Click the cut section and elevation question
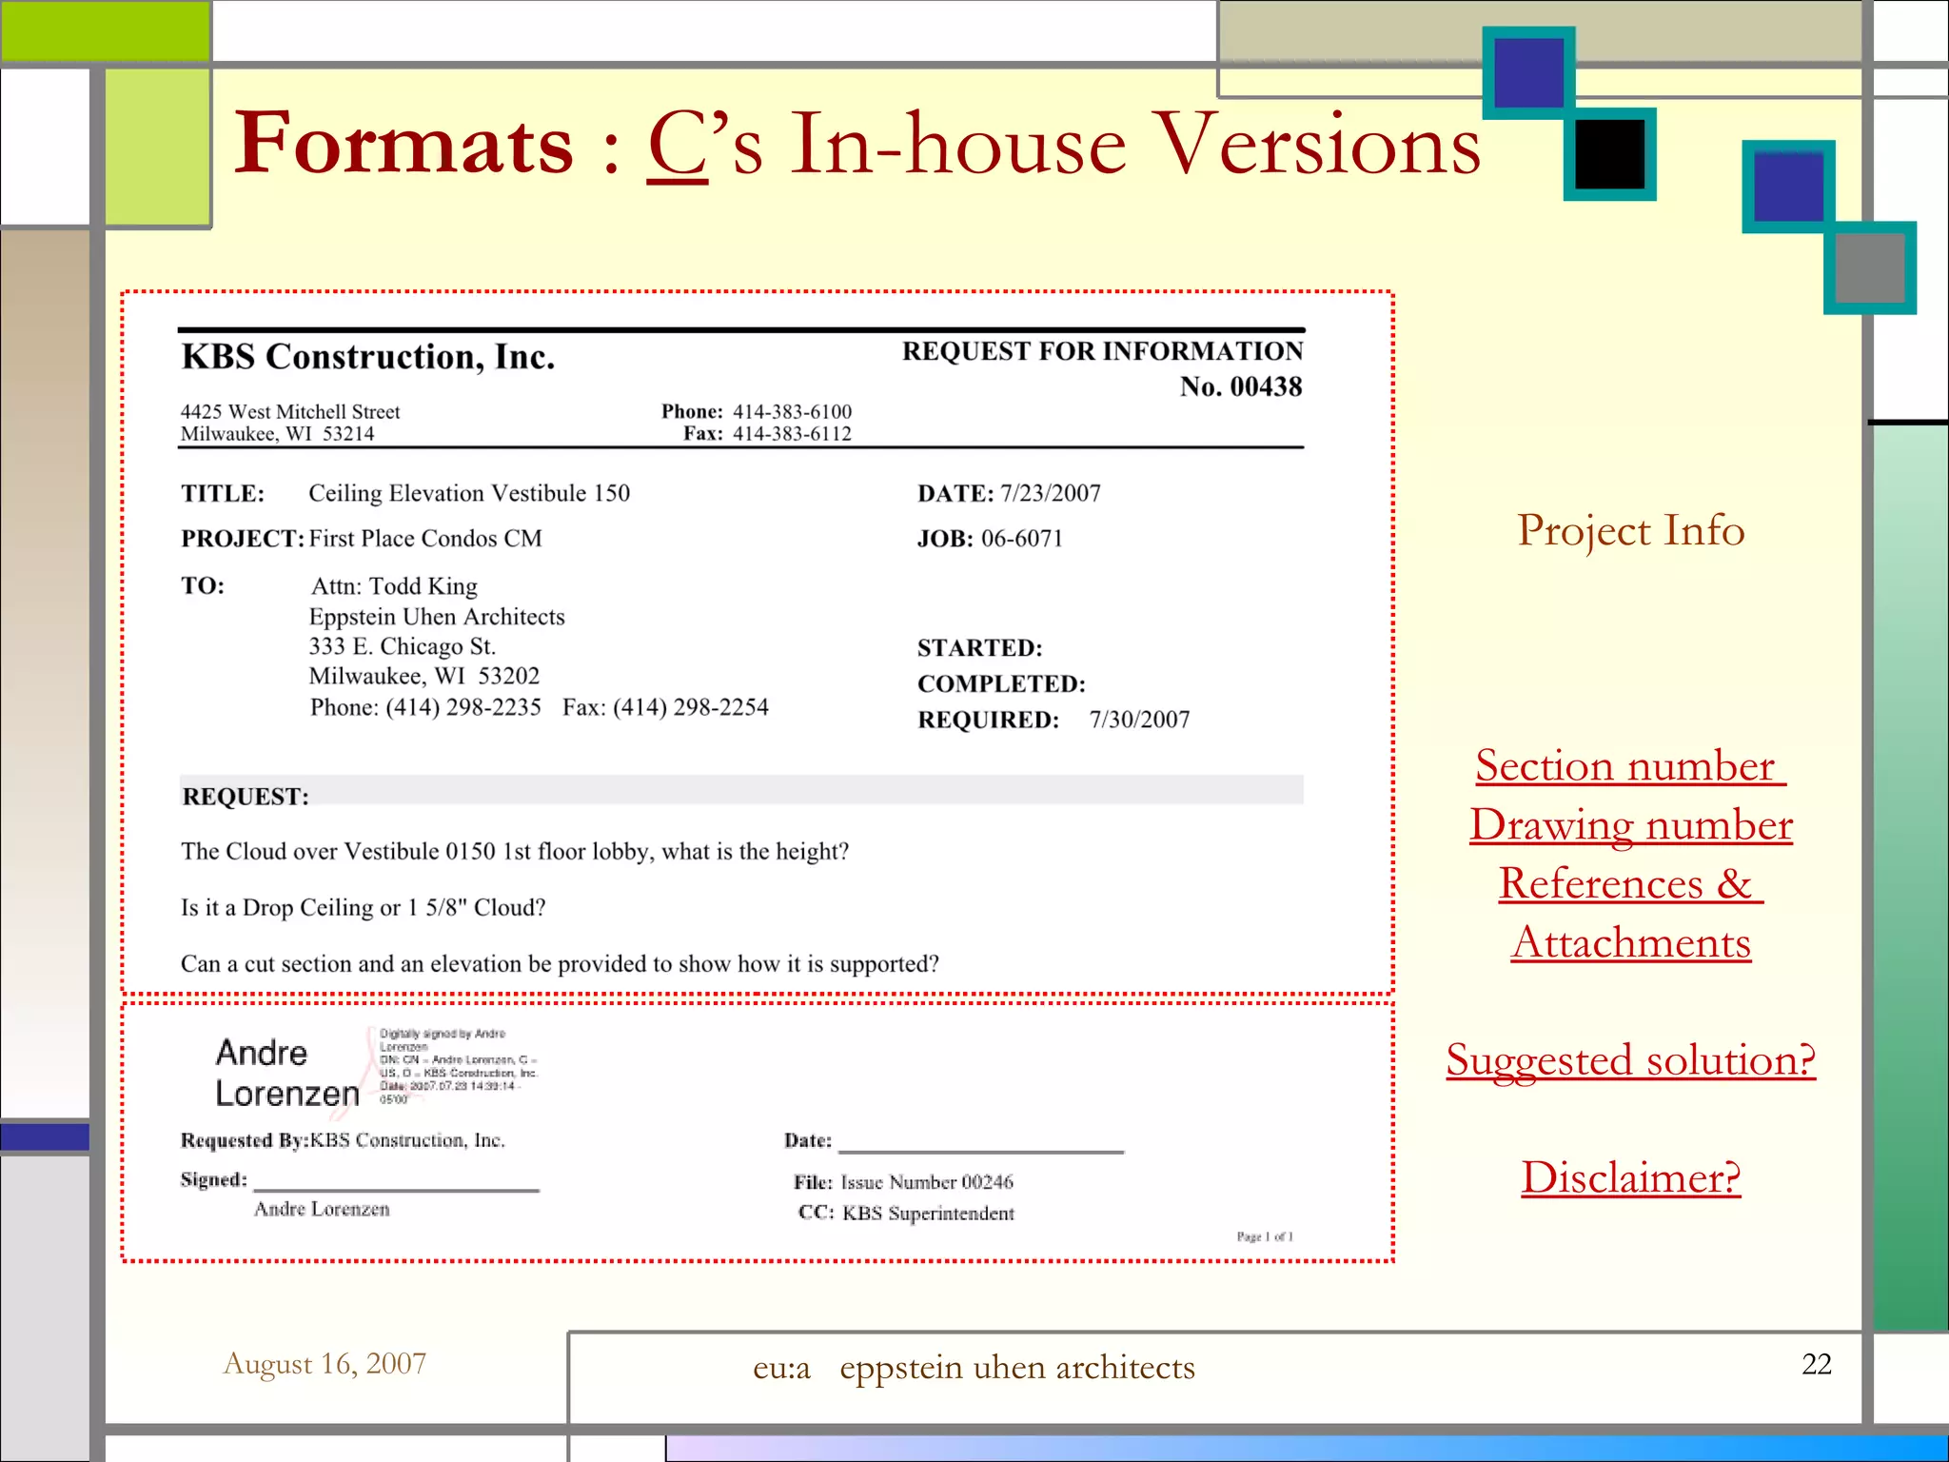 tap(560, 964)
